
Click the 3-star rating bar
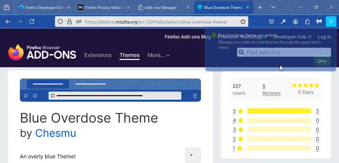[279, 130]
